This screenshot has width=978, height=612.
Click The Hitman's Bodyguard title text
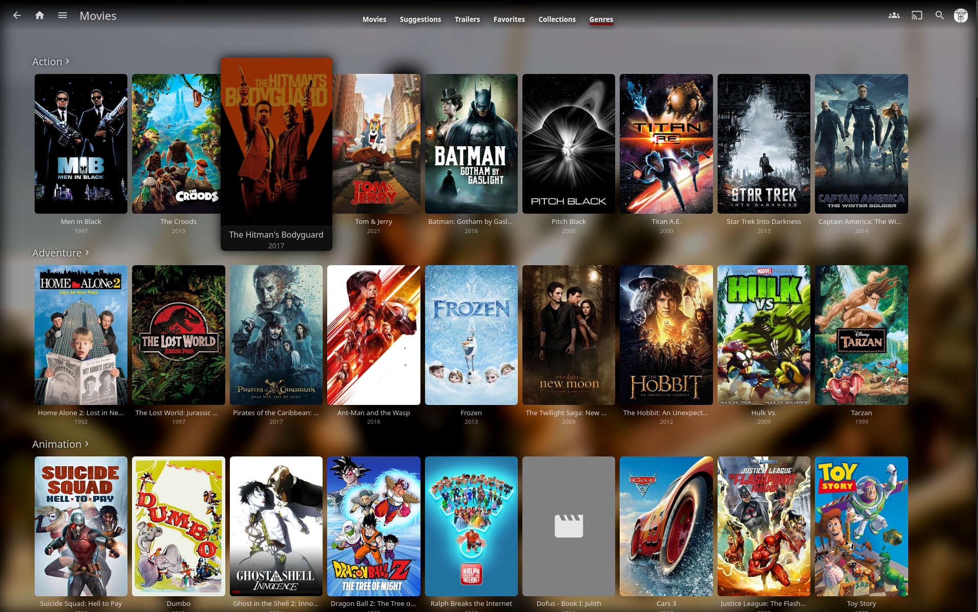point(276,235)
